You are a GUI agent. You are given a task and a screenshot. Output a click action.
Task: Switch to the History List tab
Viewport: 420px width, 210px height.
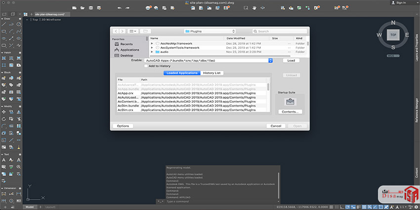pos(212,73)
